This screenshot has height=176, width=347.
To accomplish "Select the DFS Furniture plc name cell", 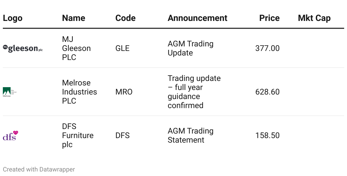I will [x=78, y=136].
